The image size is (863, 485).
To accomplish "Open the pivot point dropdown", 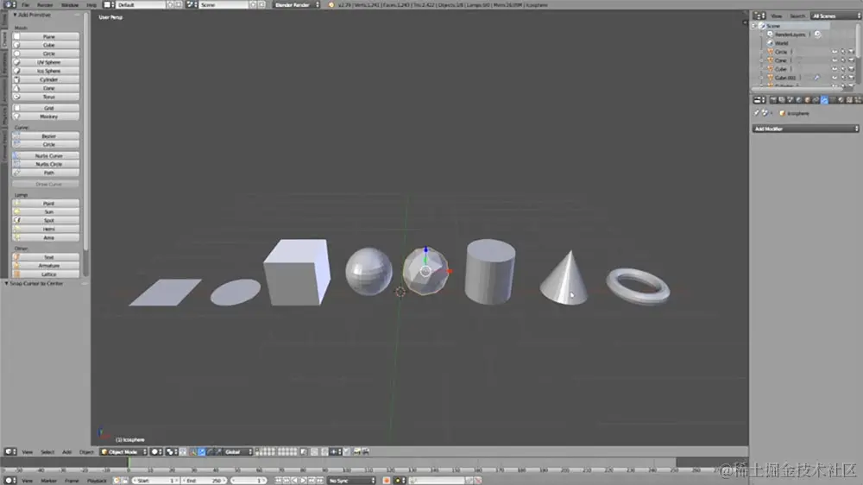I will (171, 452).
